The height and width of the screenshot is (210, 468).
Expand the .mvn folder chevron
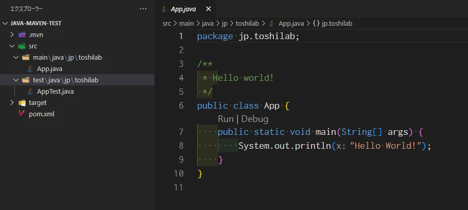tap(12, 34)
